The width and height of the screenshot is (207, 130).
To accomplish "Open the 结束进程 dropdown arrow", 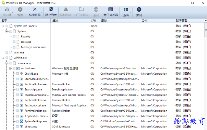I will point(42,12).
